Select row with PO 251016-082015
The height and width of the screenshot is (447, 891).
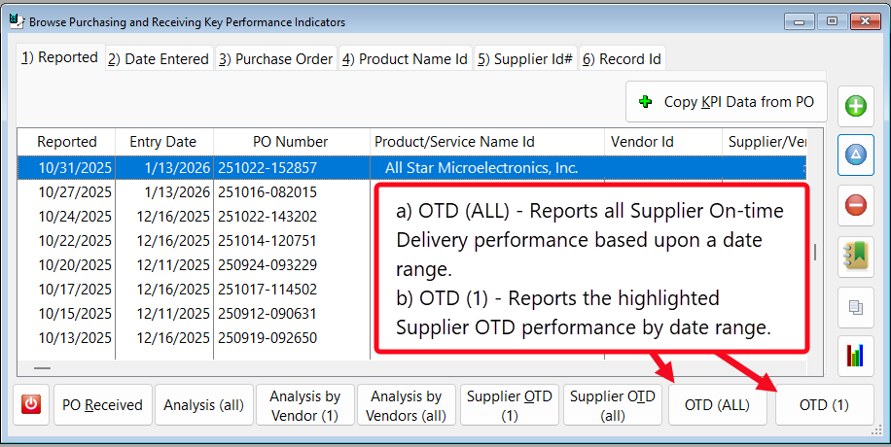(267, 192)
